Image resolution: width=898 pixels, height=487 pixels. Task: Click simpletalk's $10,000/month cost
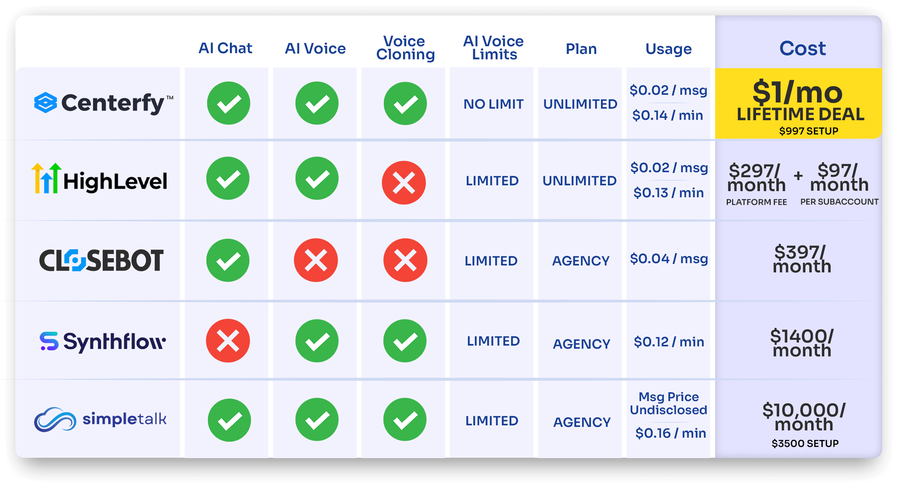pos(804,417)
